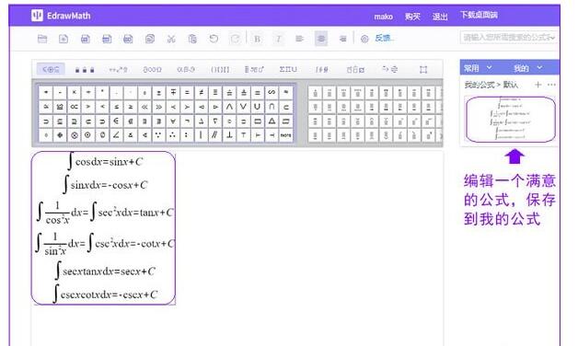Insert the not-equal ≠ symbol
Viewport: 578px width, 346px height.
click(201, 93)
